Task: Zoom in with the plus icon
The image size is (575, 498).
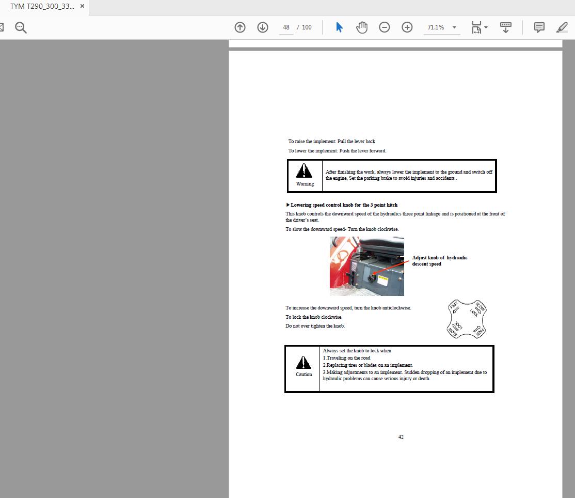Action: pos(407,27)
